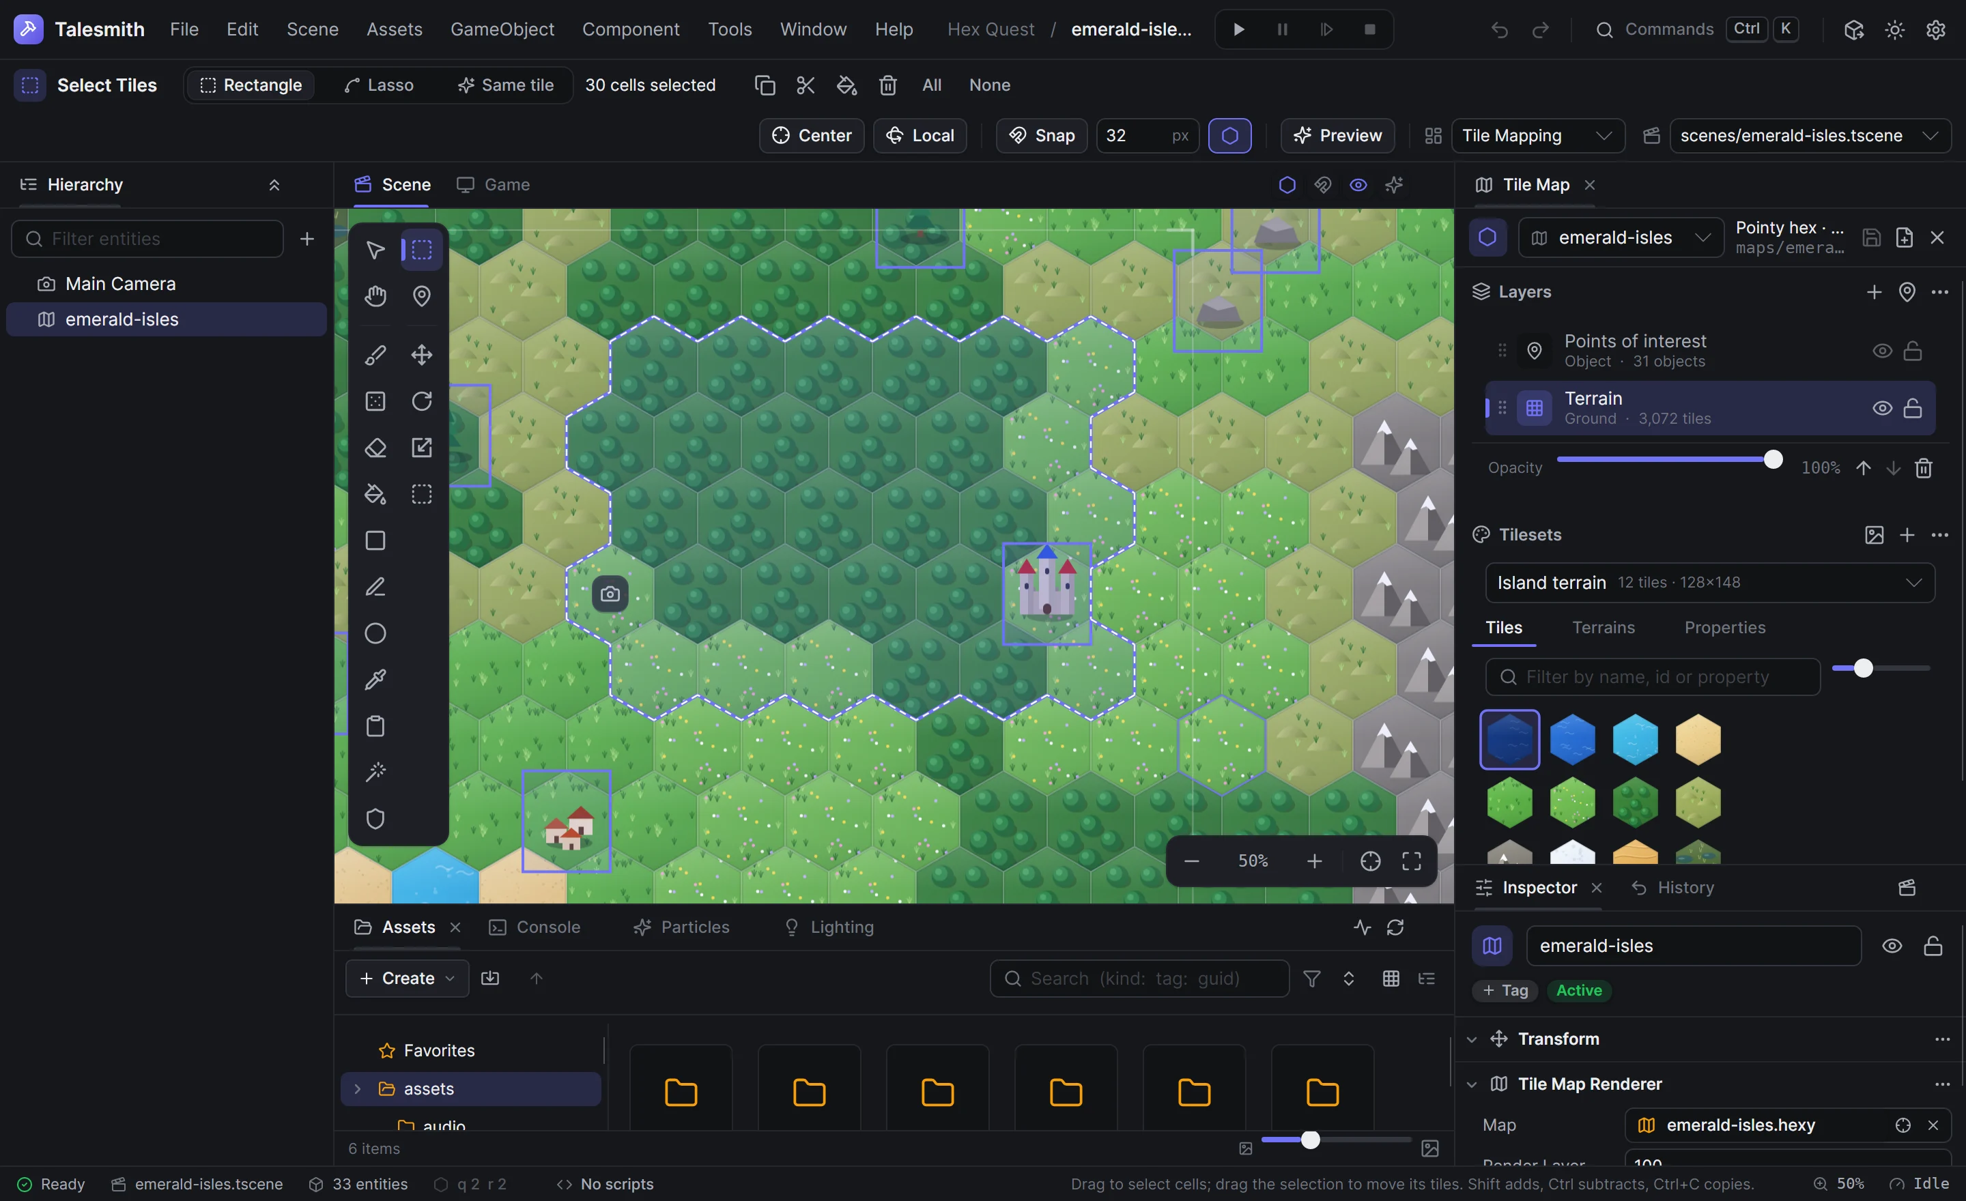Pick the eyedropper tool
This screenshot has width=1966, height=1201.
375,680
